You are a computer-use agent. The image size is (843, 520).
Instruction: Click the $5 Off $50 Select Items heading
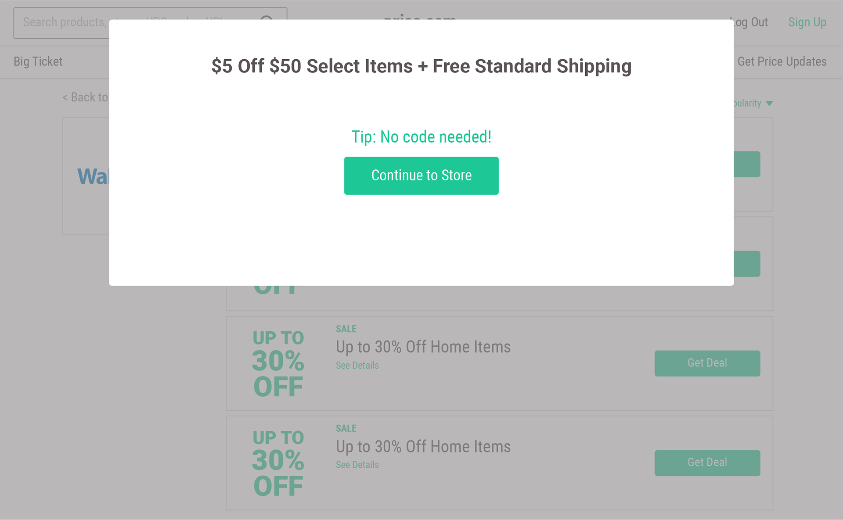click(421, 66)
